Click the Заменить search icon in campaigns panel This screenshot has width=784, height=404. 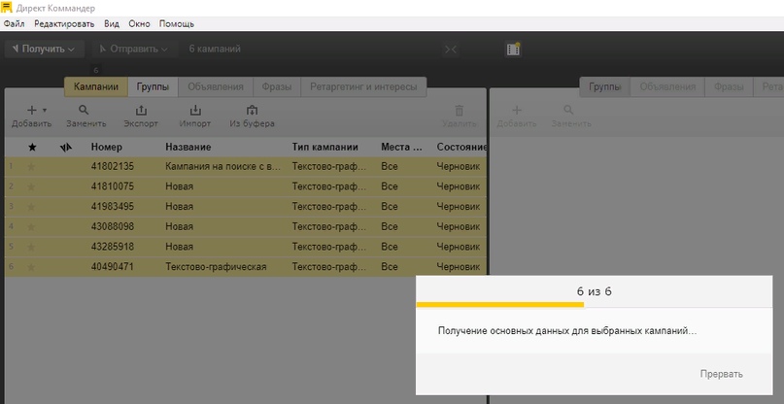(x=84, y=110)
